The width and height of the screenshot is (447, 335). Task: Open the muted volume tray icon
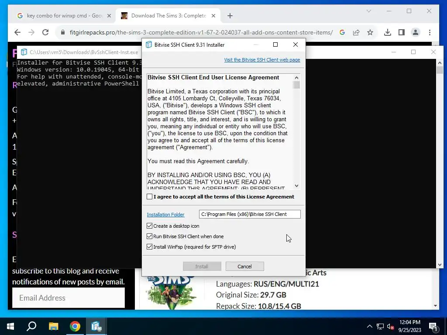(x=390, y=326)
